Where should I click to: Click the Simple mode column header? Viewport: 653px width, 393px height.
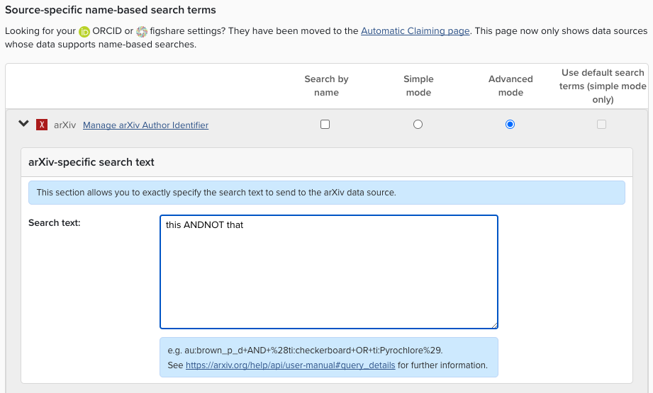click(418, 86)
